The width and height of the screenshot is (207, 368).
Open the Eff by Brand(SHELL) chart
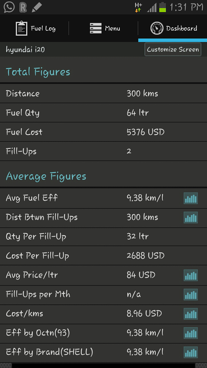pos(191,352)
